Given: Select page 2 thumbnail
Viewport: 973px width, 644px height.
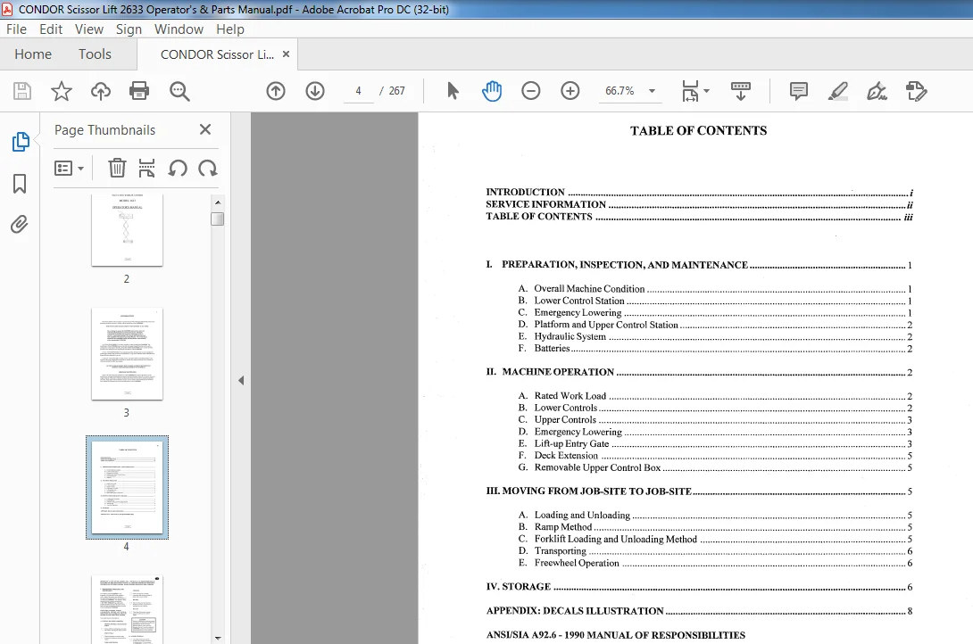Looking at the screenshot, I should pyautogui.click(x=127, y=230).
